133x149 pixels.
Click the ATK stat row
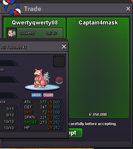42,102
